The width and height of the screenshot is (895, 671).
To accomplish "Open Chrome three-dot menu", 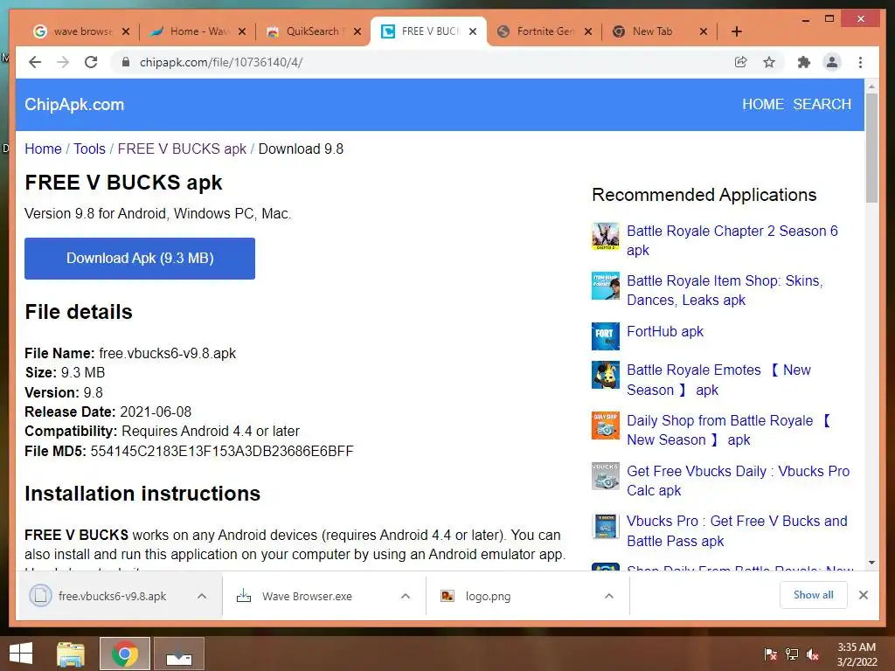I will (x=860, y=62).
